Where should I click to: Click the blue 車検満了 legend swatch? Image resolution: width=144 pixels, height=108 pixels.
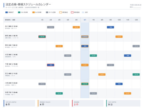(7, 12)
